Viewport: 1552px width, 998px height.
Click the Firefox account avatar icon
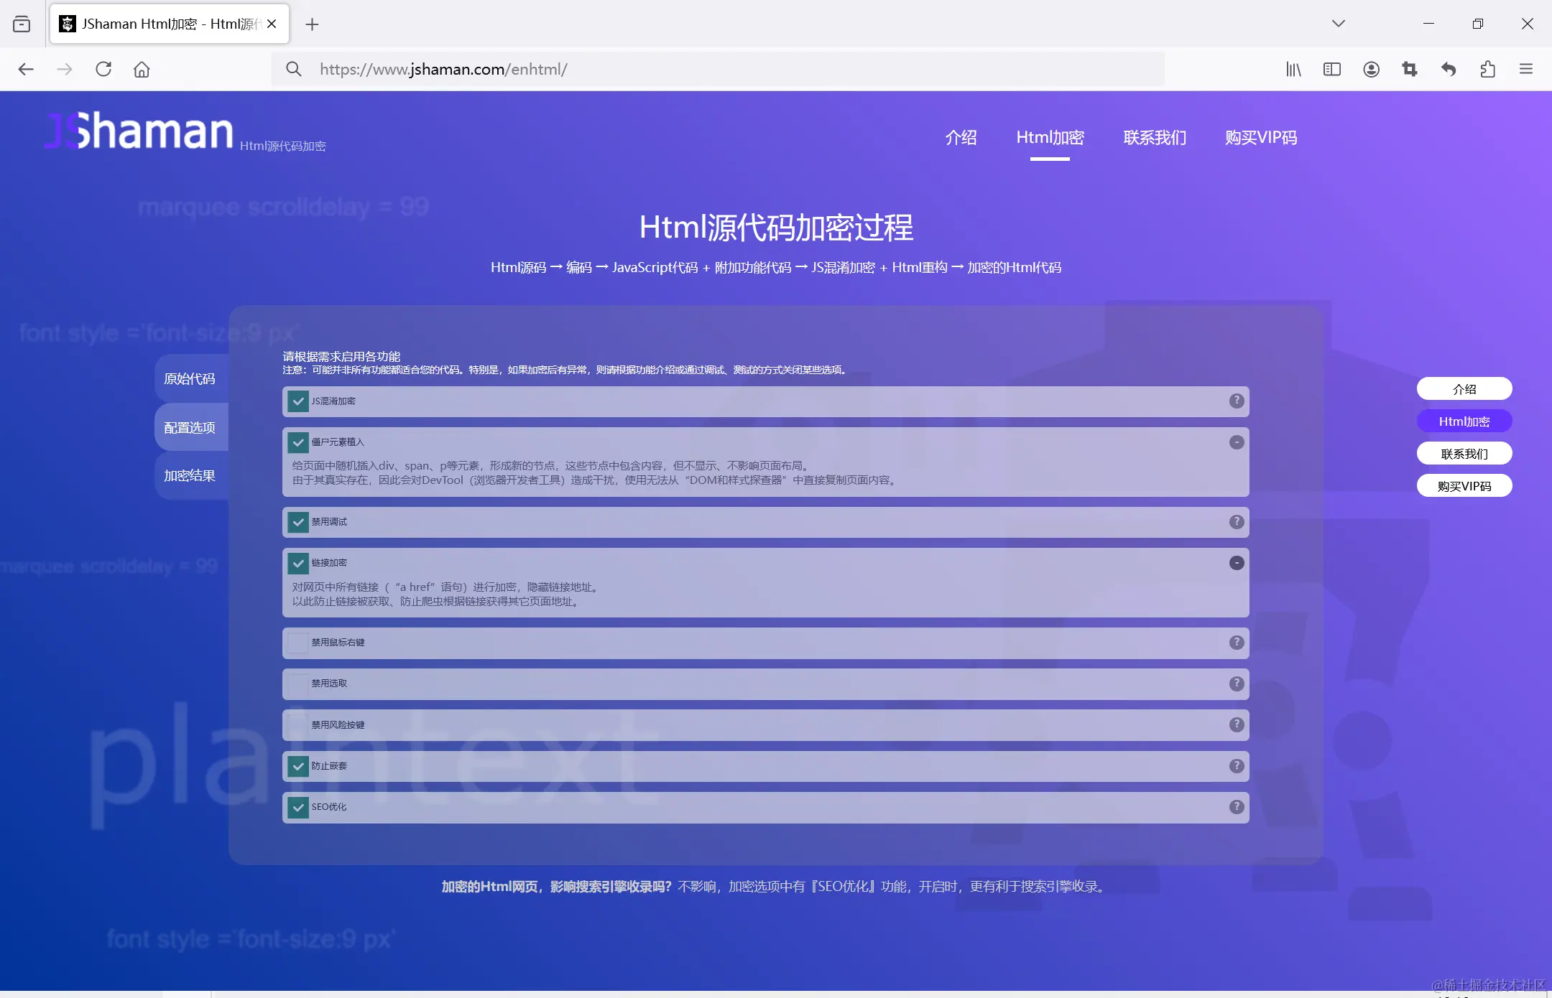click(1371, 69)
